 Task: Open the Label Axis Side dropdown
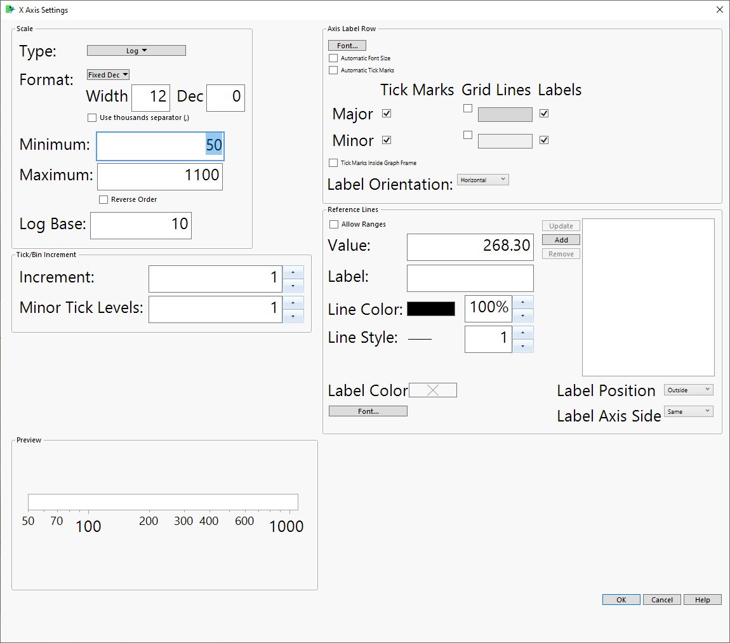tap(688, 411)
